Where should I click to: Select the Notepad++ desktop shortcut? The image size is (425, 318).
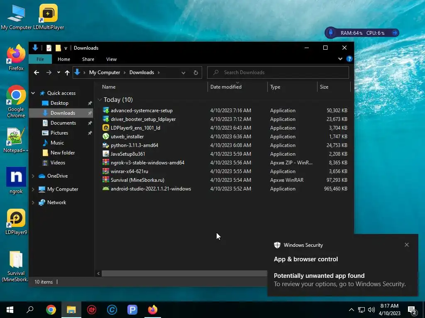(x=16, y=140)
